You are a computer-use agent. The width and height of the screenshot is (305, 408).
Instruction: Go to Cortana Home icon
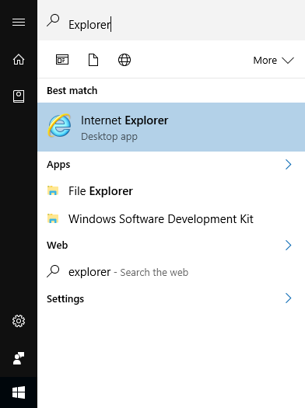coord(19,59)
